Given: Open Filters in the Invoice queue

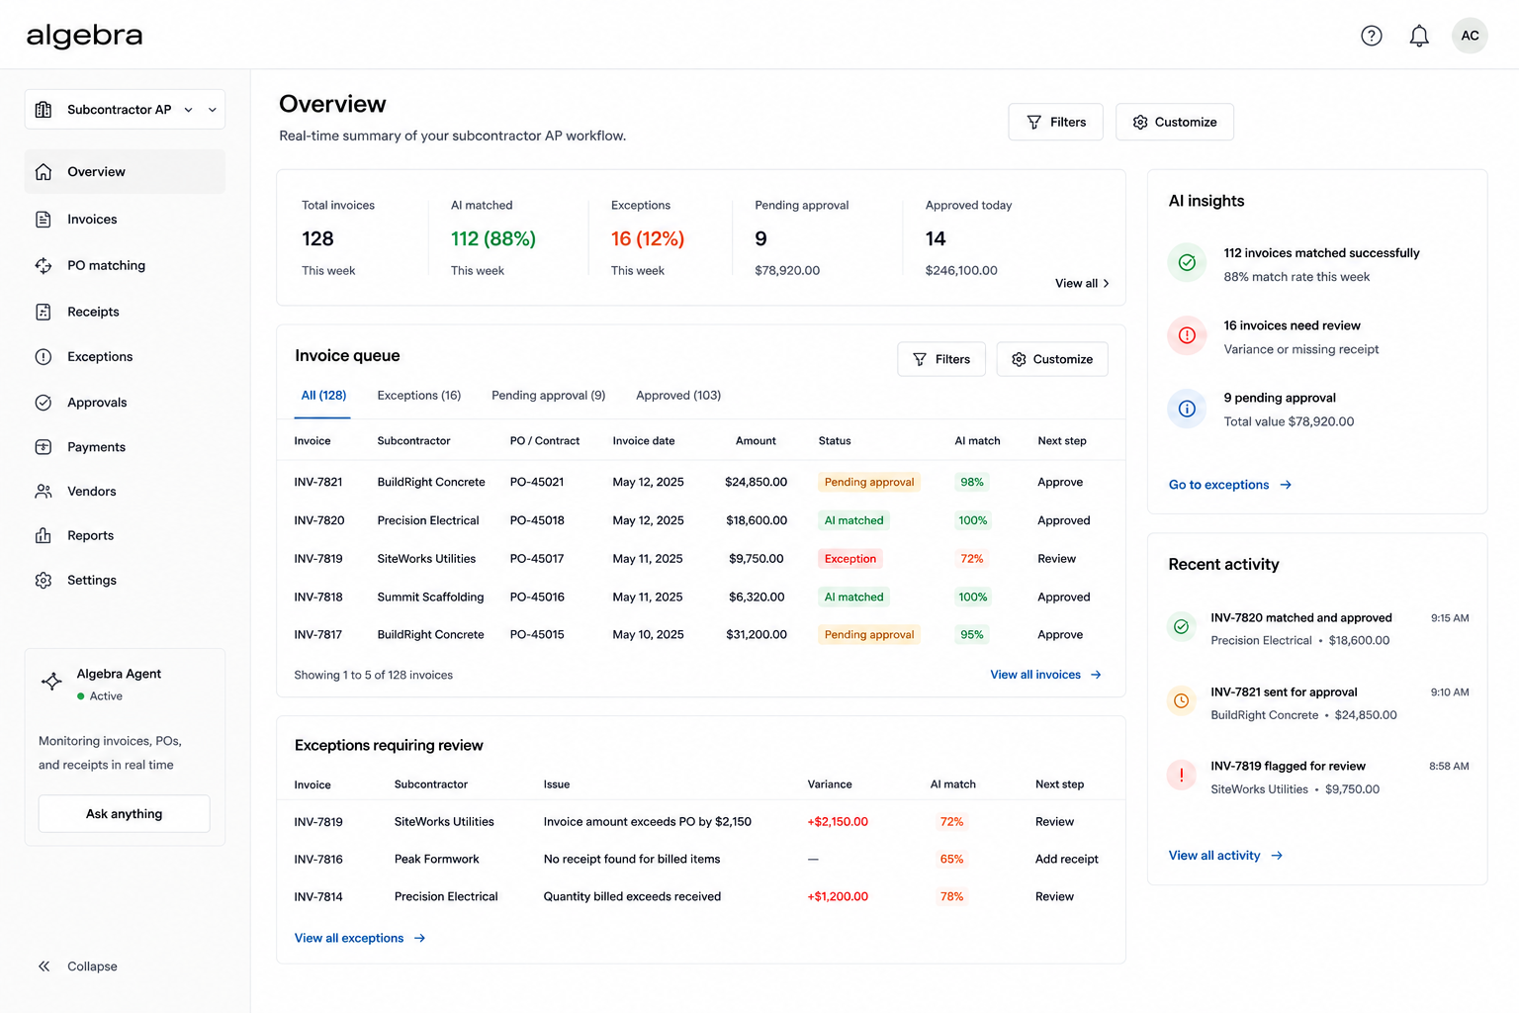Looking at the screenshot, I should [941, 359].
